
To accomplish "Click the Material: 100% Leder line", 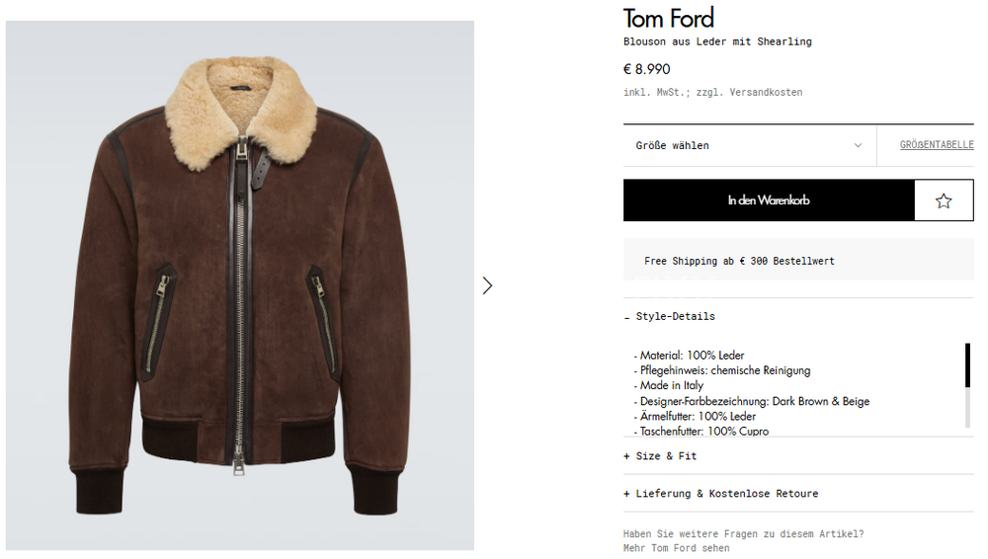I will pos(692,356).
